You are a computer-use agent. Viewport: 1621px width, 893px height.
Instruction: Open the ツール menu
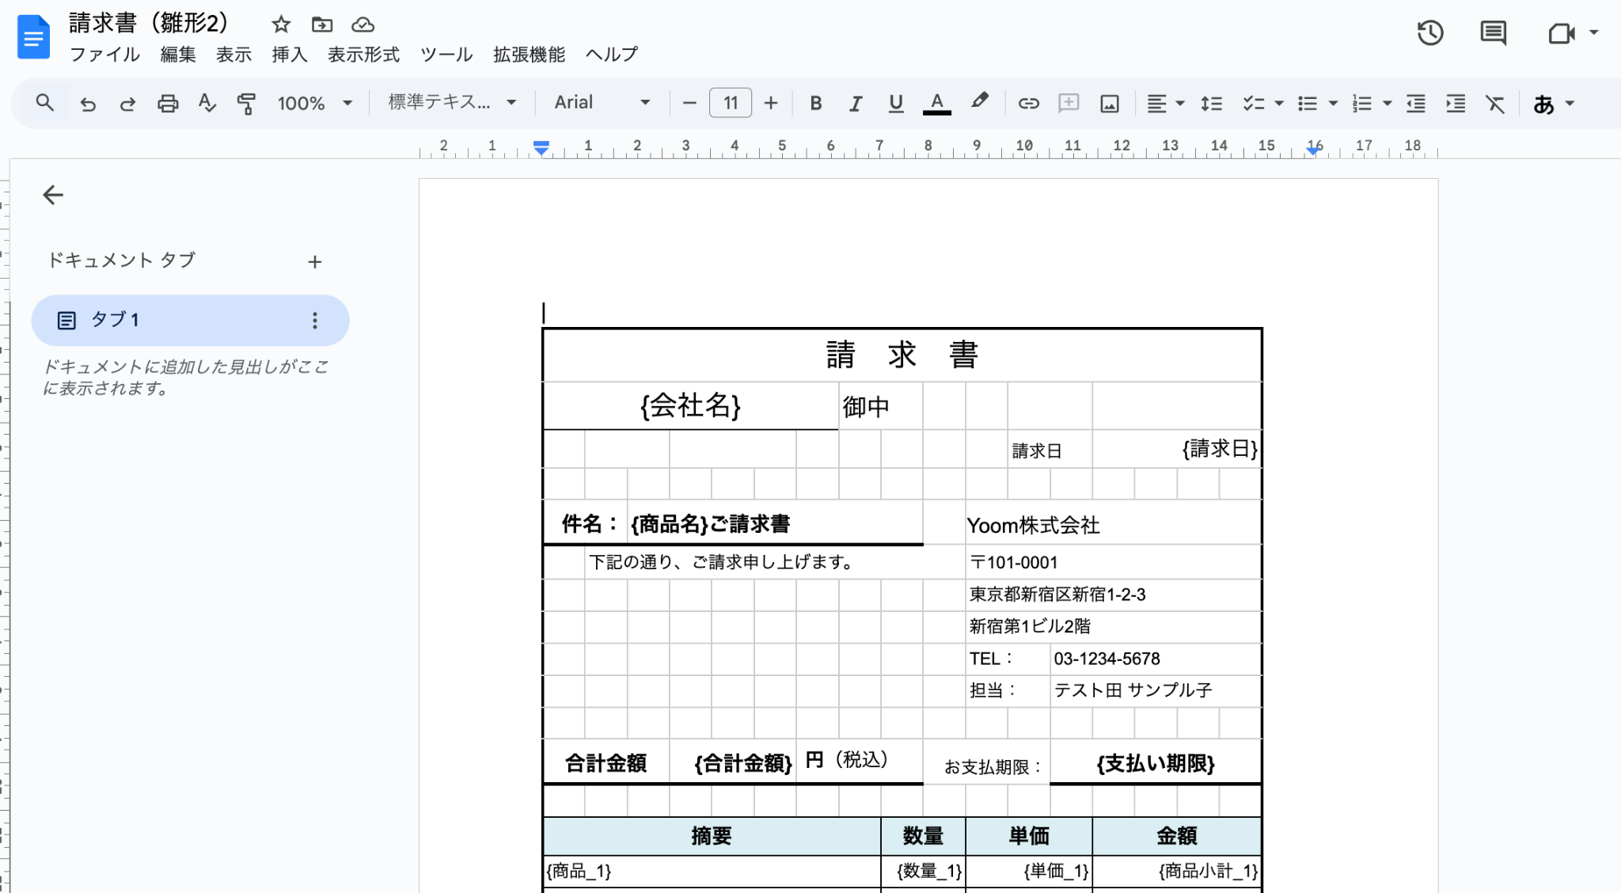coord(446,55)
